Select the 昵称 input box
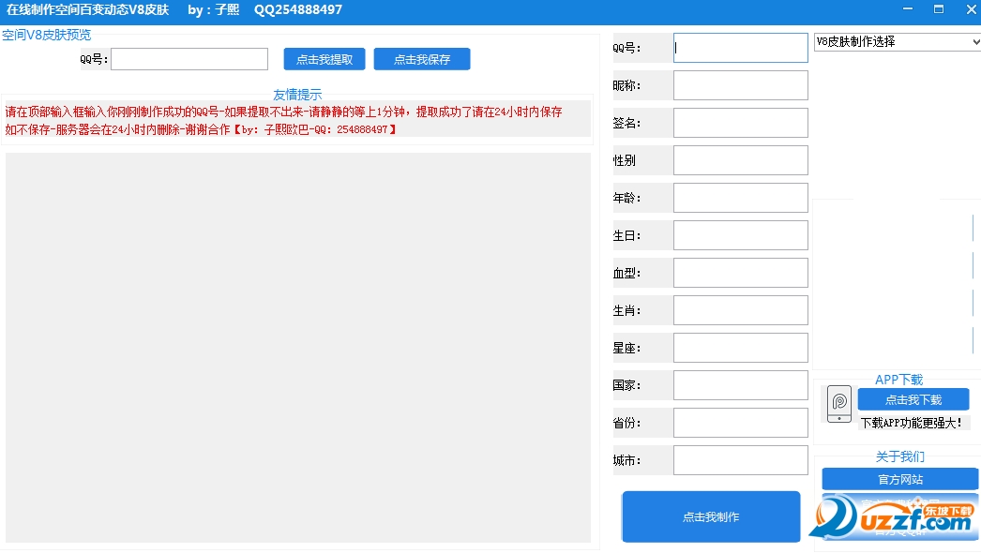 [740, 85]
